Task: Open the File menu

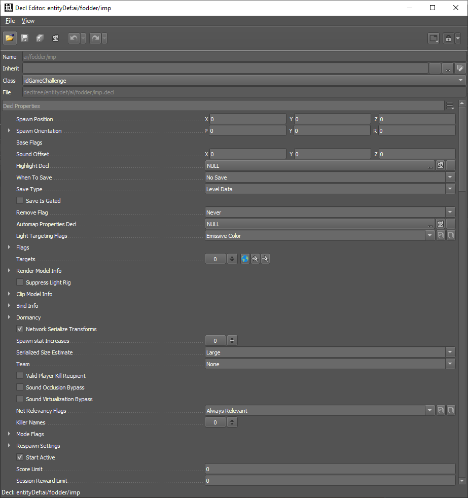Action: tap(10, 21)
